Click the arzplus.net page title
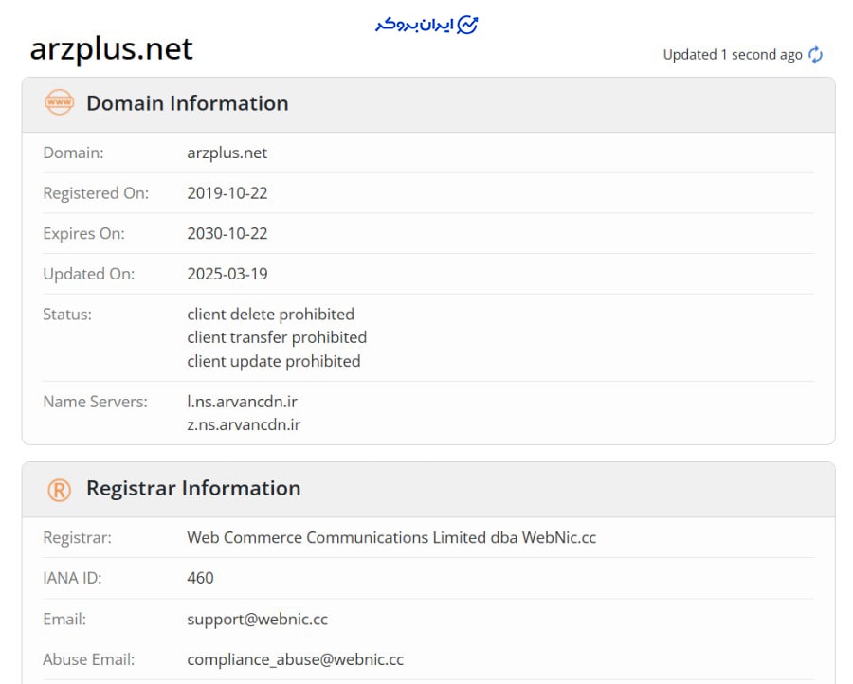 click(112, 49)
